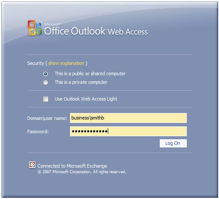Click the 'Password:' field label
Screen dimensions: 219x199
coord(38,132)
